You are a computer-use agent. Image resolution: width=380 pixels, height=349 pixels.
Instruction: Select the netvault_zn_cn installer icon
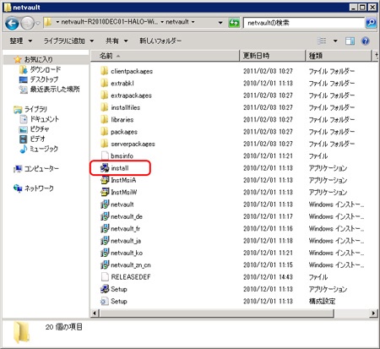point(105,264)
